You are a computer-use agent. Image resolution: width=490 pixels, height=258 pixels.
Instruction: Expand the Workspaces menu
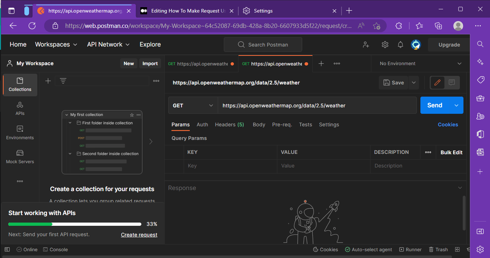click(56, 44)
